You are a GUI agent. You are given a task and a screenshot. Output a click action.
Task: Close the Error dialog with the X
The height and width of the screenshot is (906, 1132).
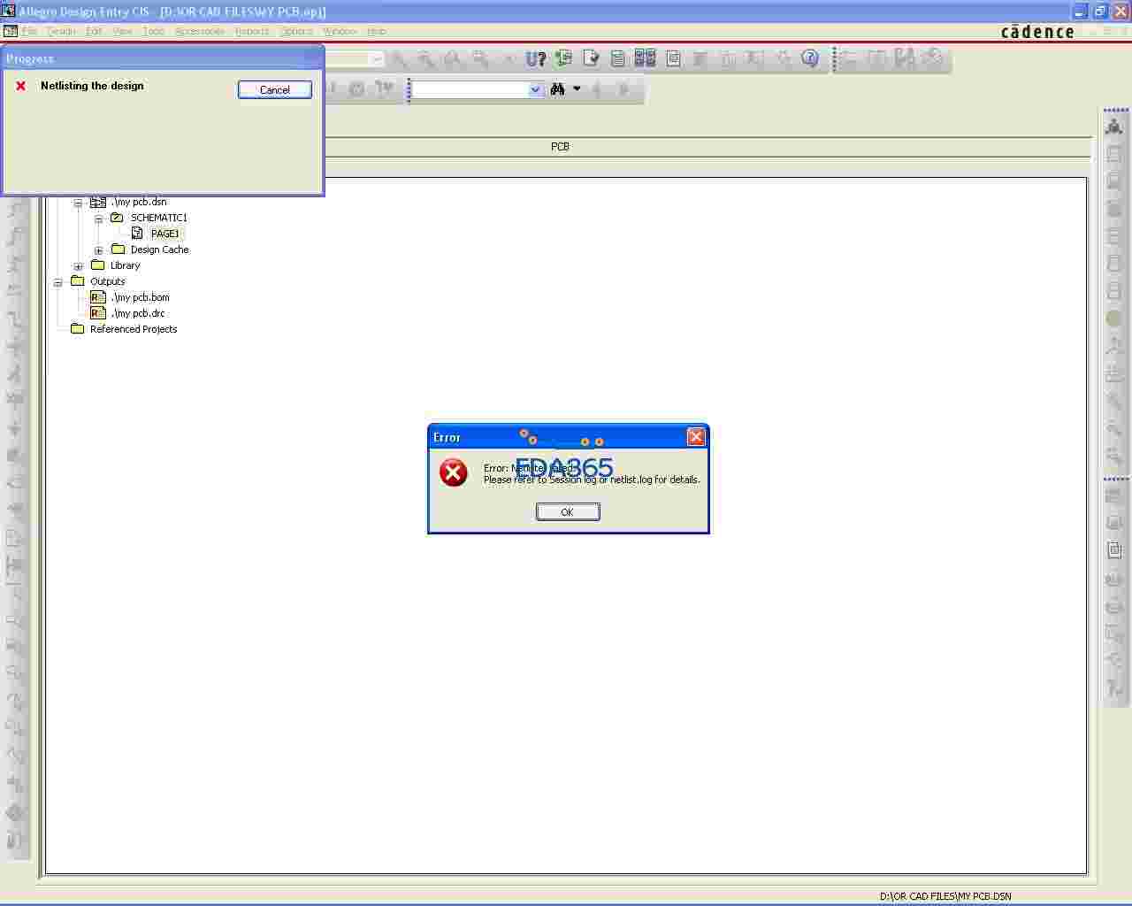coord(696,436)
